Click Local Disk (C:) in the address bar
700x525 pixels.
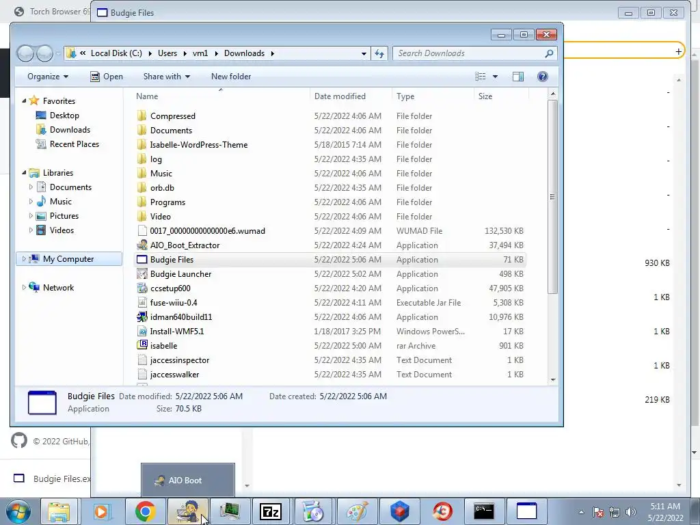pyautogui.click(x=116, y=53)
